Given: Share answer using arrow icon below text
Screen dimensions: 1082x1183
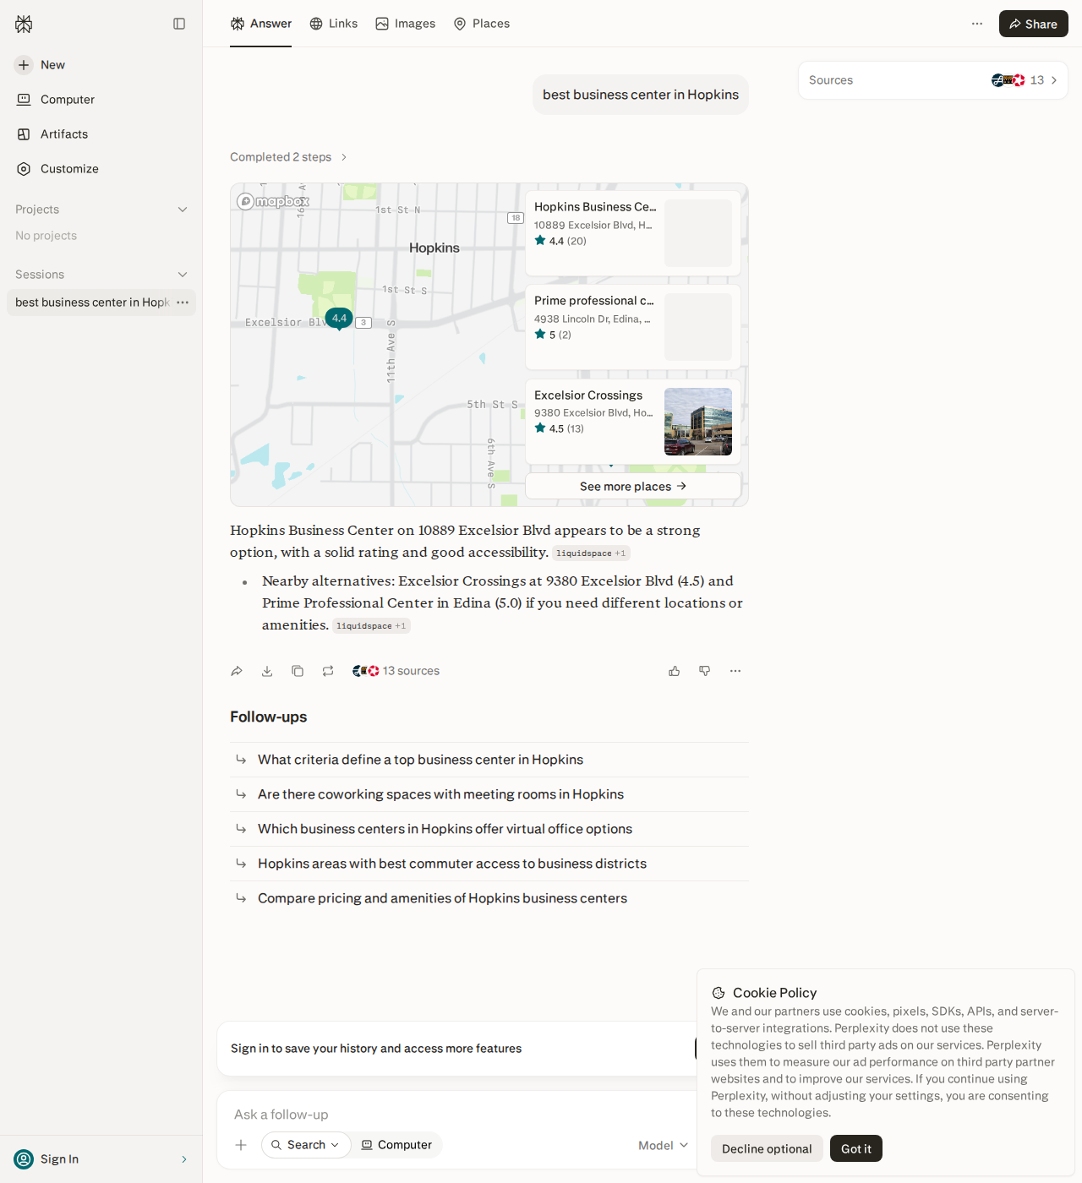Looking at the screenshot, I should 237,671.
